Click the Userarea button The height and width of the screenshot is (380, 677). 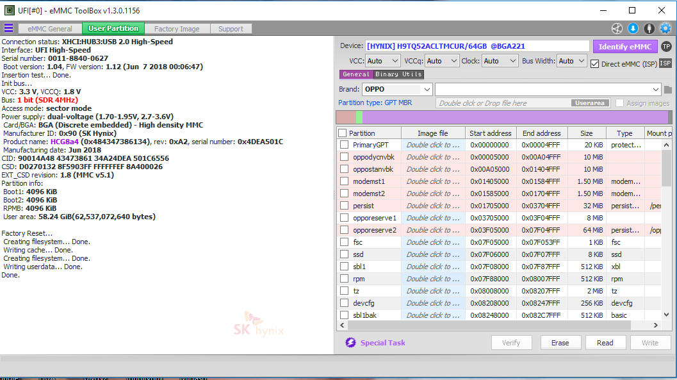[x=590, y=103]
